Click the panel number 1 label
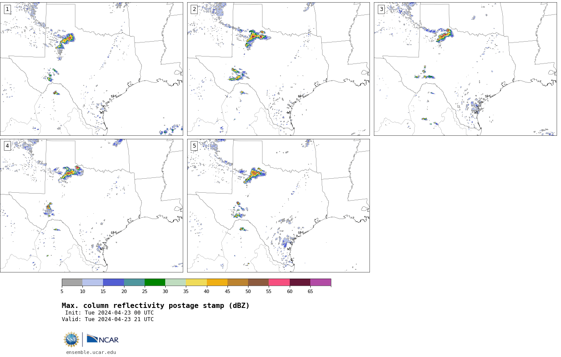561x357 pixels. click(7, 9)
